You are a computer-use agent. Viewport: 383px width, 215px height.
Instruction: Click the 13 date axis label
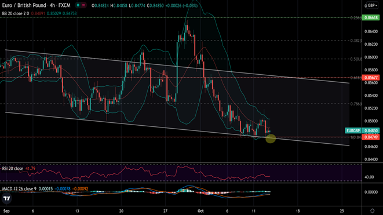point(77,211)
